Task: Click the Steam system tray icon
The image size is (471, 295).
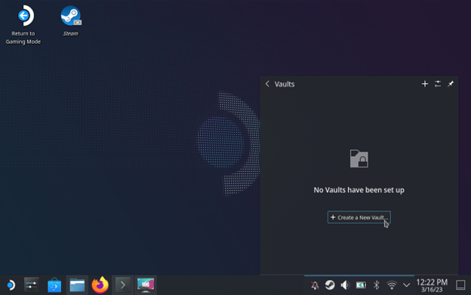Action: pyautogui.click(x=330, y=284)
